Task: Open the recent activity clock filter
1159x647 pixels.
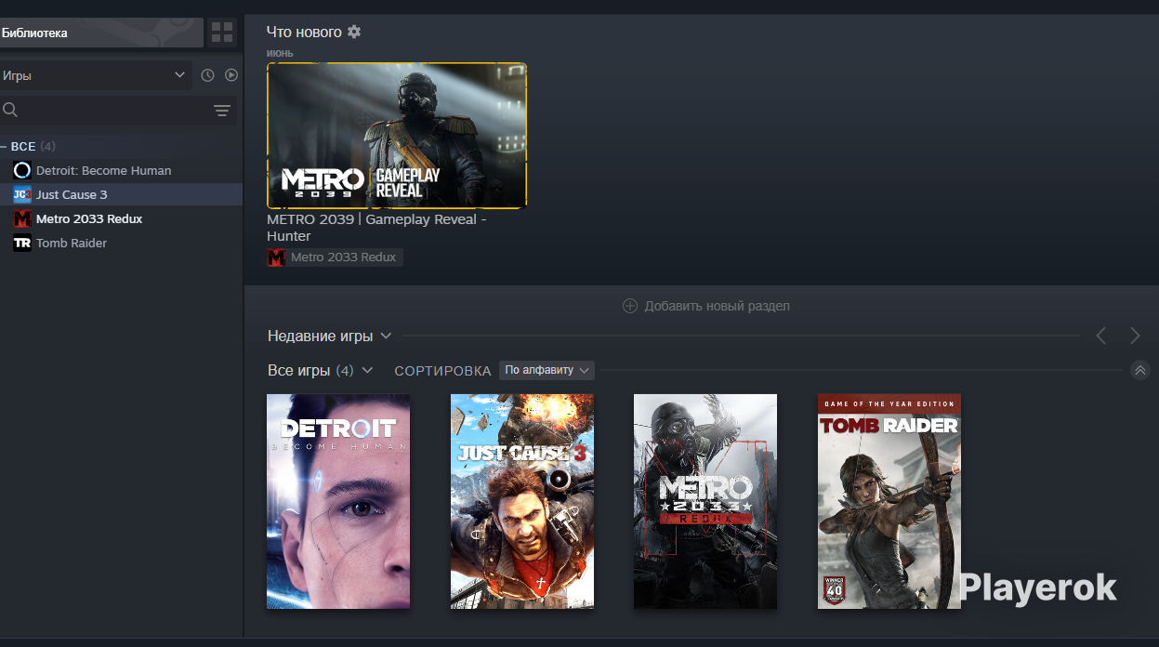Action: point(208,75)
